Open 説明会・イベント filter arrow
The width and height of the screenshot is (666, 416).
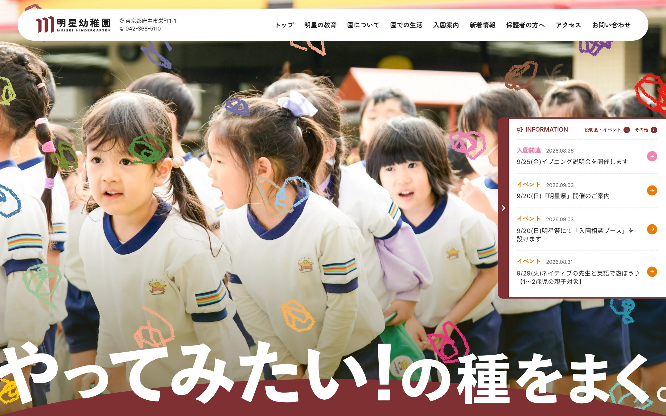[x=627, y=130]
